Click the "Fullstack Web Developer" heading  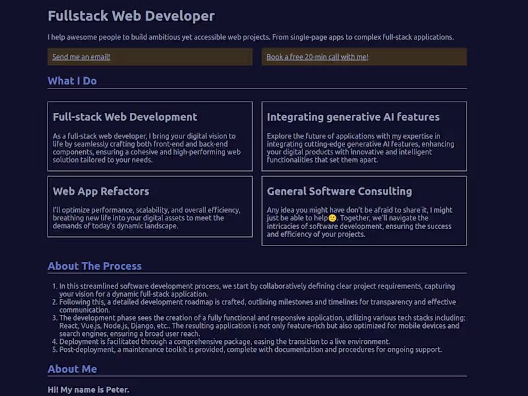coord(131,16)
